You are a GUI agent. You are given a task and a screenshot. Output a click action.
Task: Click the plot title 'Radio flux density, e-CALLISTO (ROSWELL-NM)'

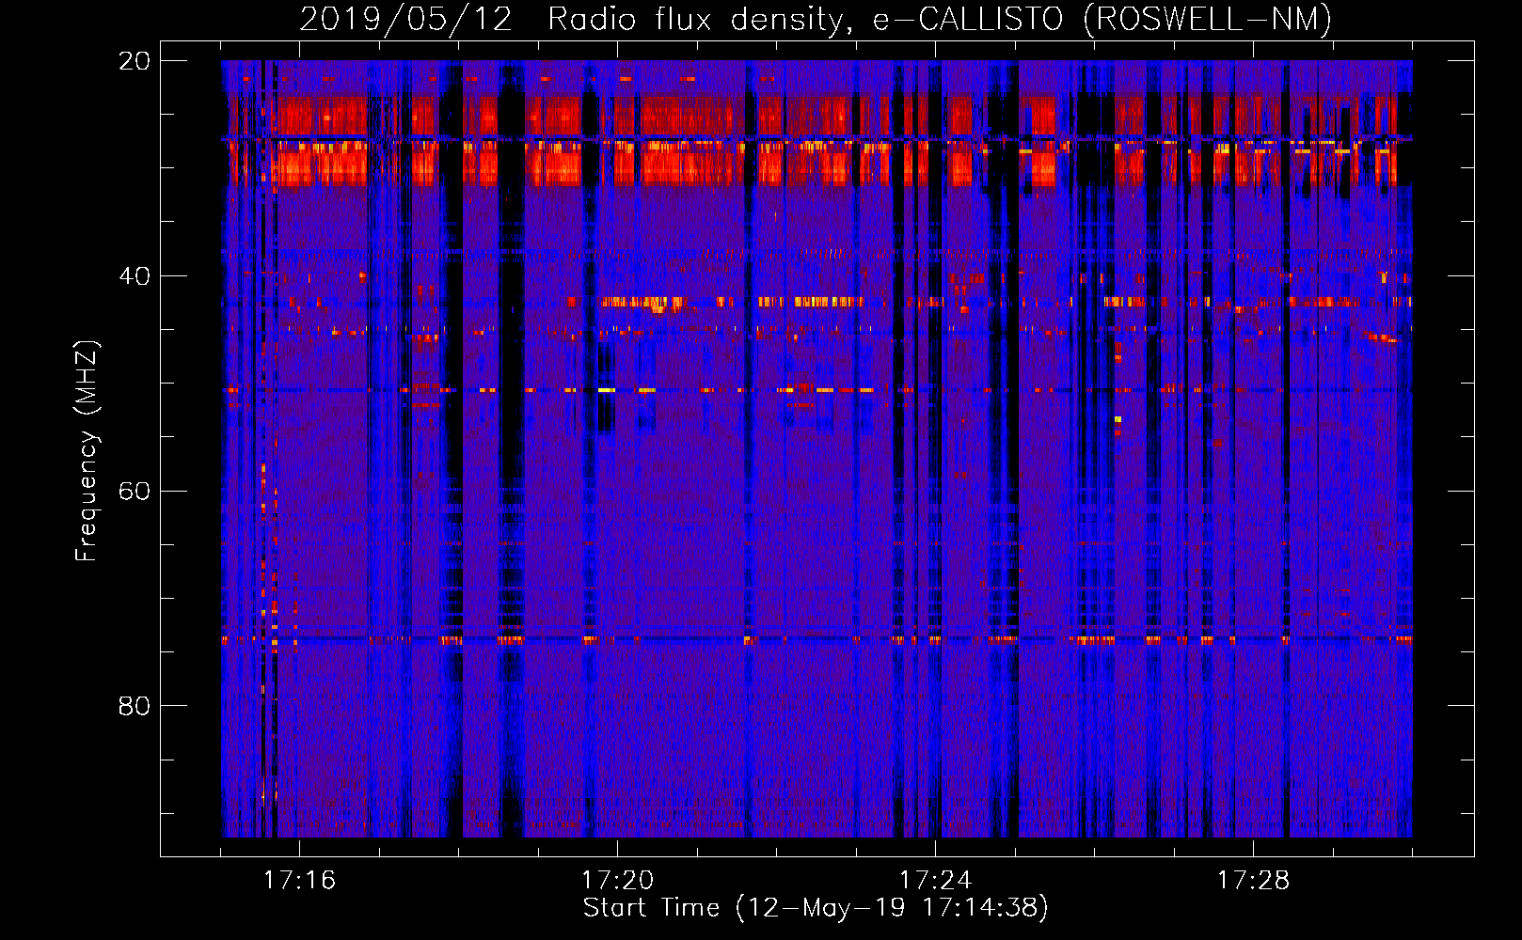940,19
